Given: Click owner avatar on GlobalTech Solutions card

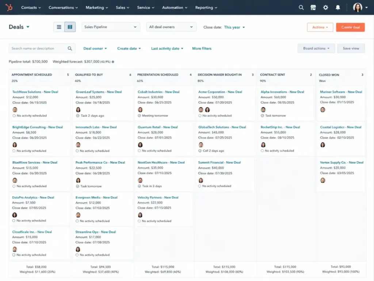Looking at the screenshot, I should click(x=201, y=145).
